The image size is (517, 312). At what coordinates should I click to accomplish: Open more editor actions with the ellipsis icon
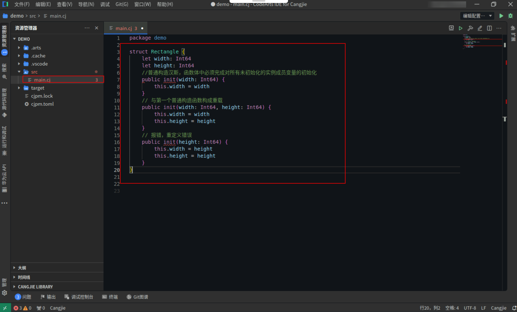pos(499,28)
